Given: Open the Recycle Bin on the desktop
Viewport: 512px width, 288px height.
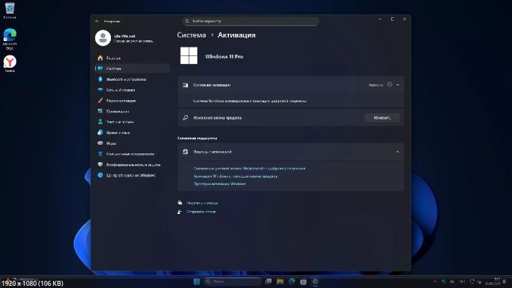Looking at the screenshot, I should (x=10, y=10).
